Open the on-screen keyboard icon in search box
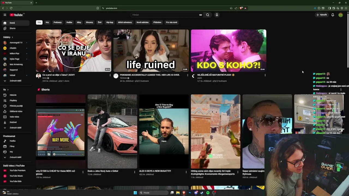This screenshot has width=349, height=196. [x=200, y=15]
